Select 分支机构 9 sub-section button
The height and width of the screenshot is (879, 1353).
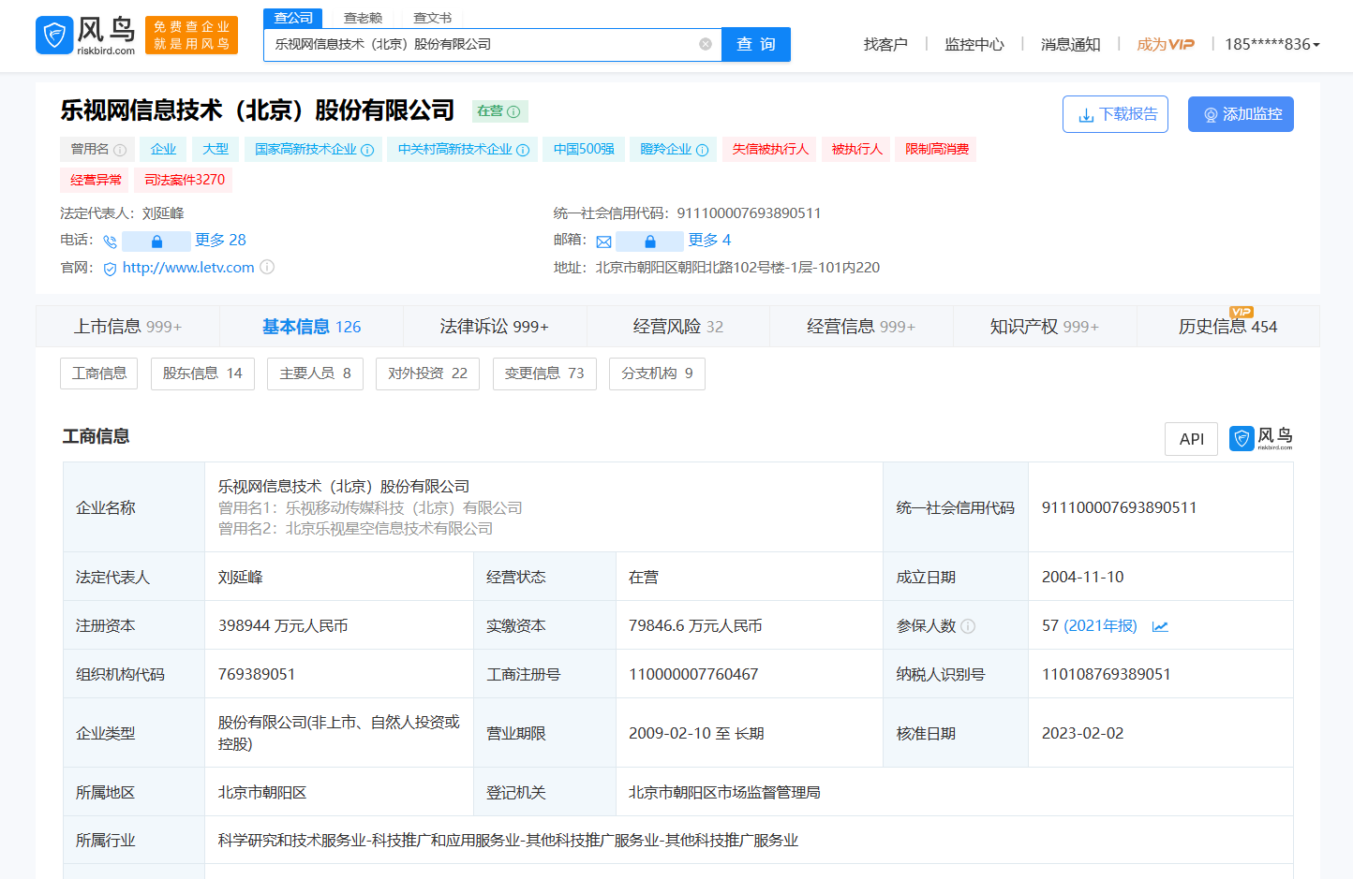657,374
